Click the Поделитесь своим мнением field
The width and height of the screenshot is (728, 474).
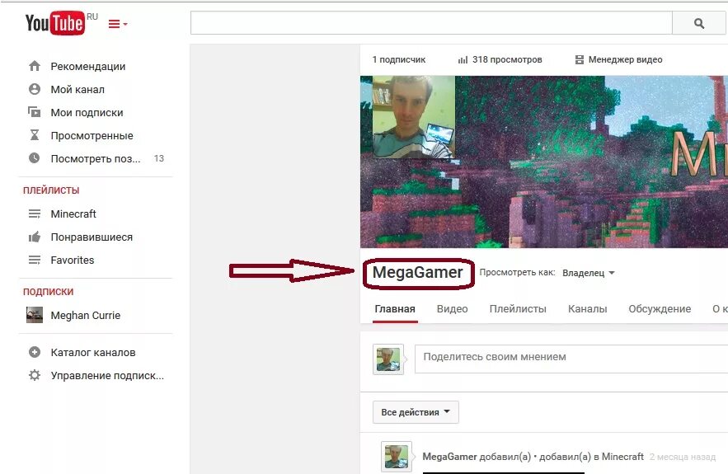[x=571, y=359]
